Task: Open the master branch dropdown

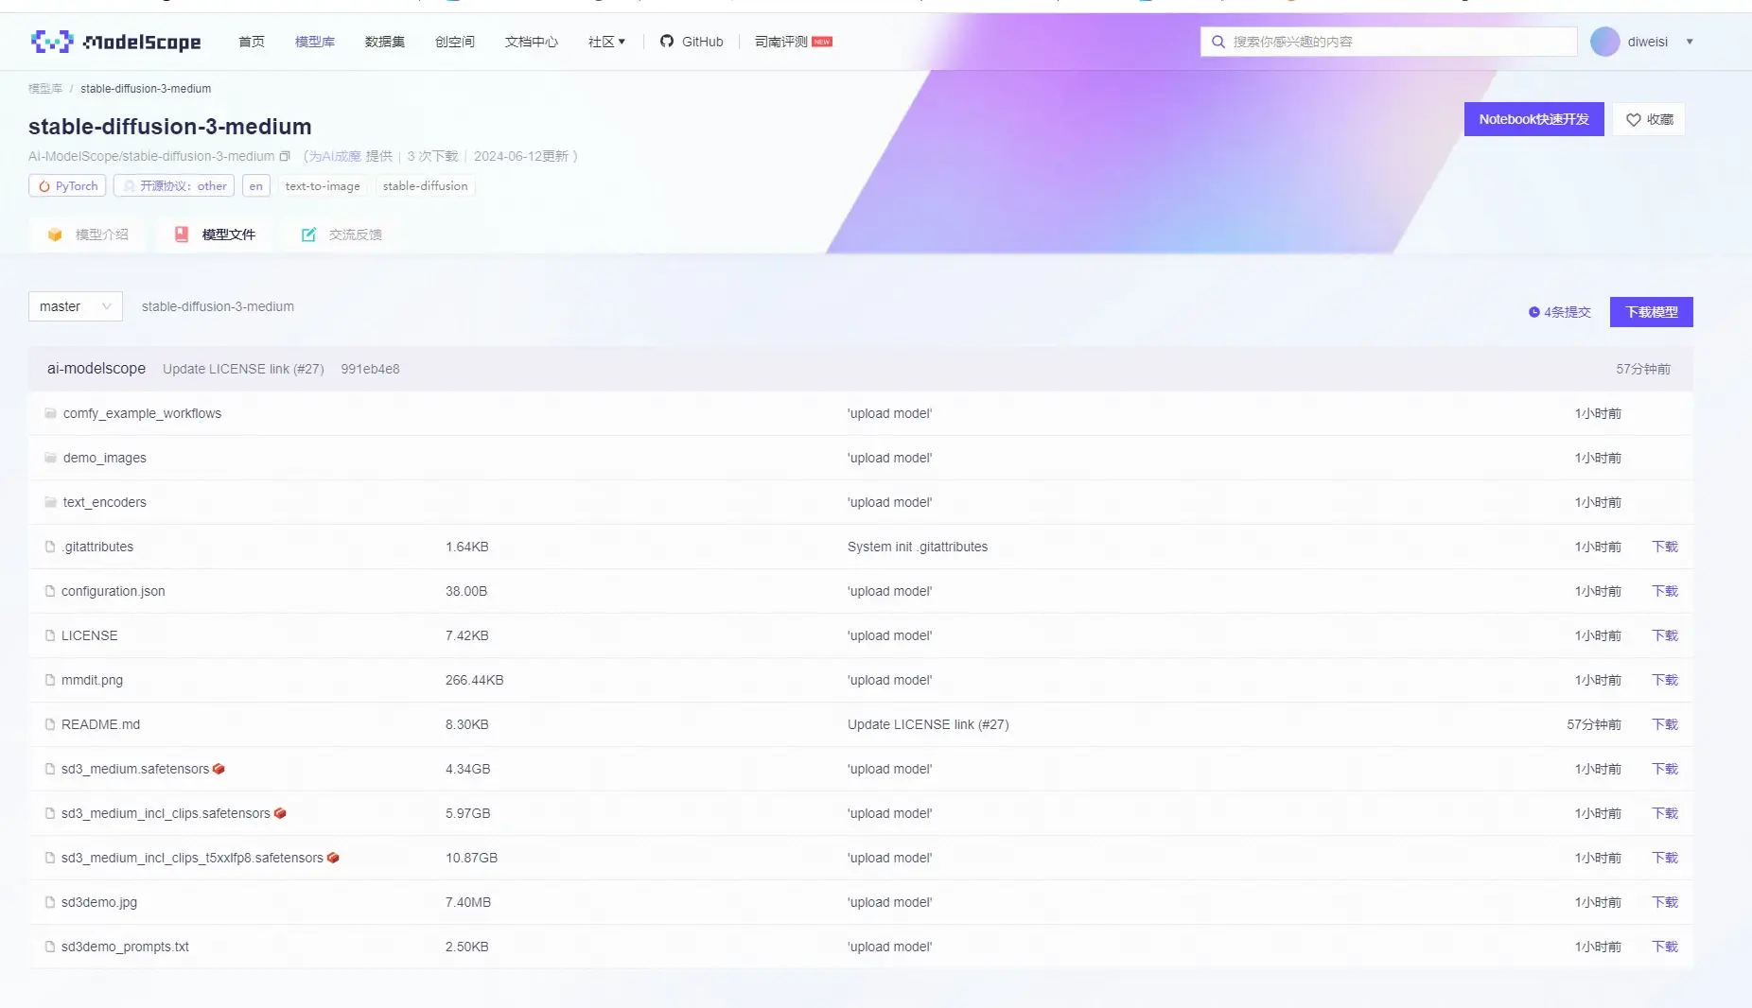Action: [x=76, y=306]
